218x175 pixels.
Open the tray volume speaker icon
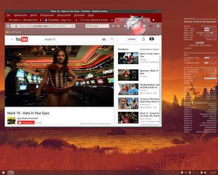[x=205, y=173]
